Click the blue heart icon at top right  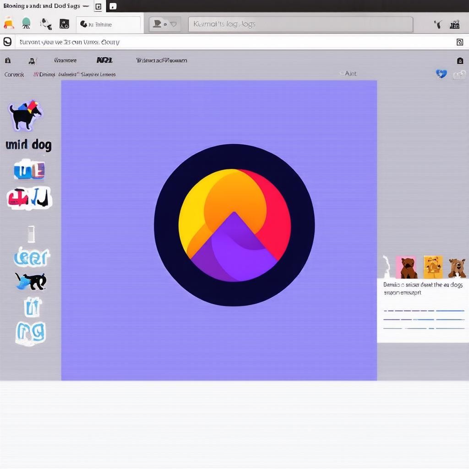tap(441, 74)
